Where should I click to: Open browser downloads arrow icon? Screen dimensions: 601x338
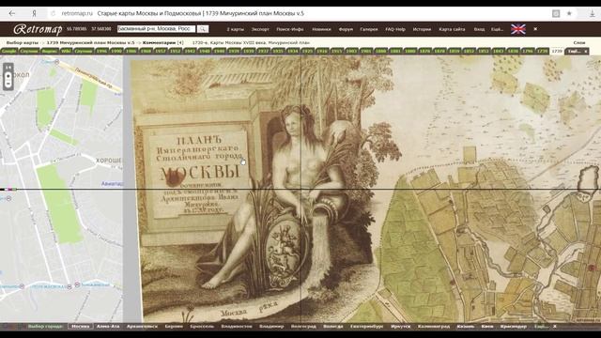click(592, 13)
